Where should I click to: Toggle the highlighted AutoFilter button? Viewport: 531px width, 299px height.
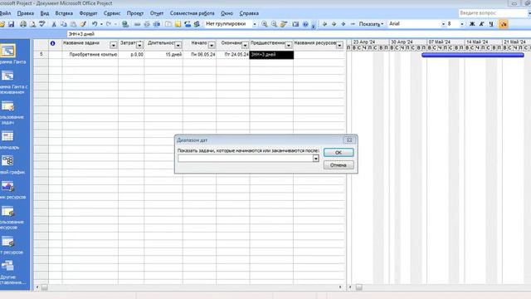click(504, 24)
